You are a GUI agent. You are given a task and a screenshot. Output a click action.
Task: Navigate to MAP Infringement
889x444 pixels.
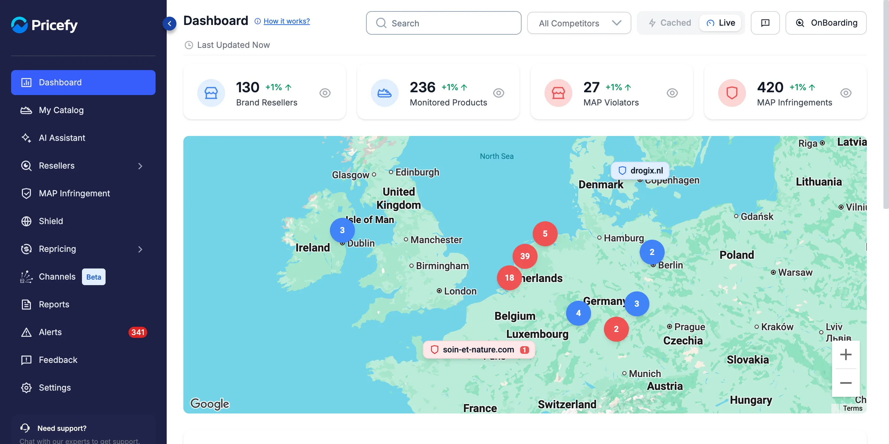click(x=83, y=194)
